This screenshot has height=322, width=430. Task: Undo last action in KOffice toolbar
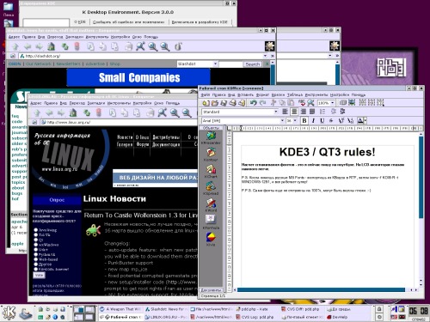pos(253,102)
